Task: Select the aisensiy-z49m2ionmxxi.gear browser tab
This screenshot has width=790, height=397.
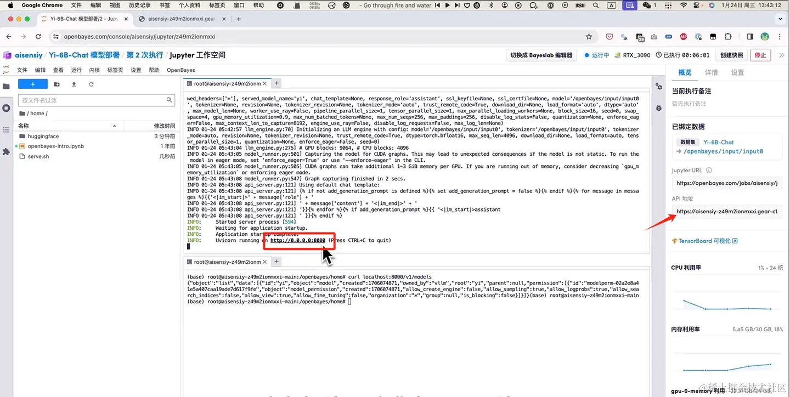Action: (181, 19)
